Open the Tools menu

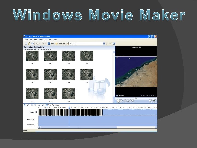(x=41, y=40)
